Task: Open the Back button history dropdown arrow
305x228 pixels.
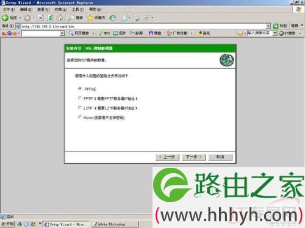Action: (x=20, y=18)
